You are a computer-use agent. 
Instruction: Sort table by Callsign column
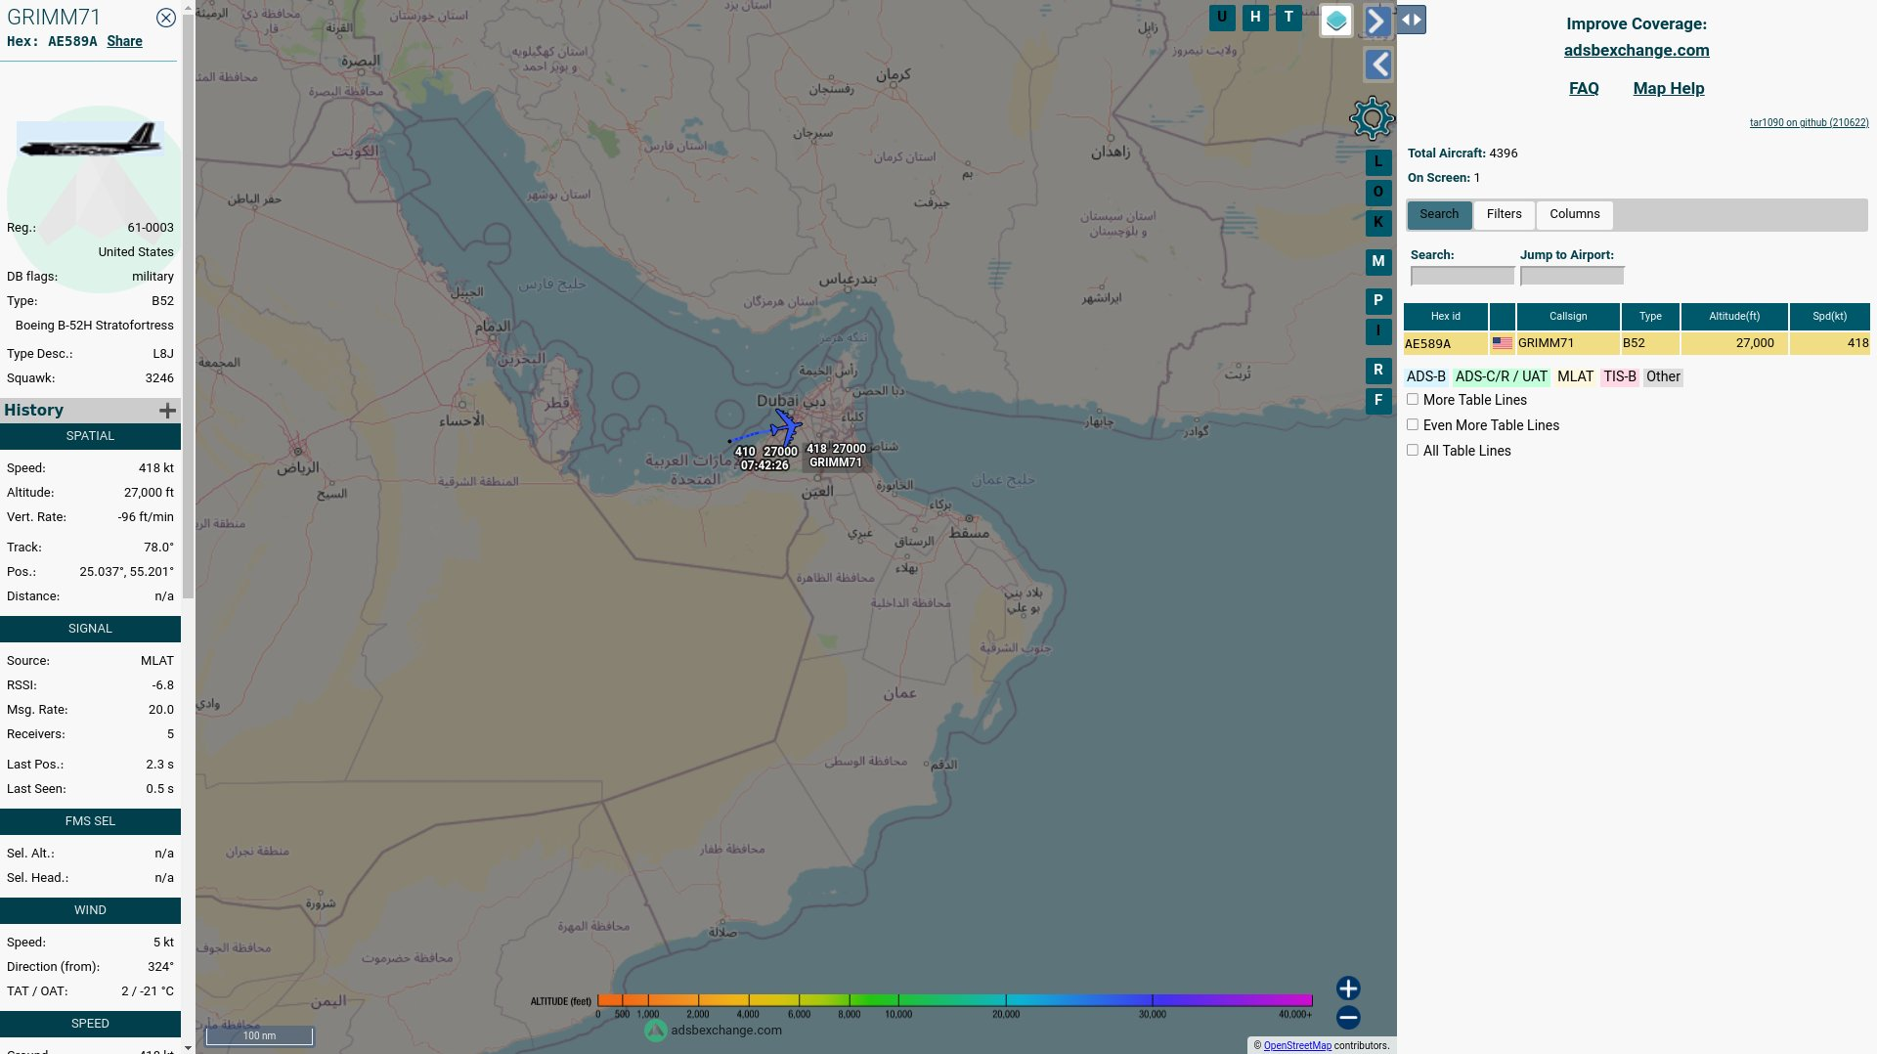(1568, 317)
